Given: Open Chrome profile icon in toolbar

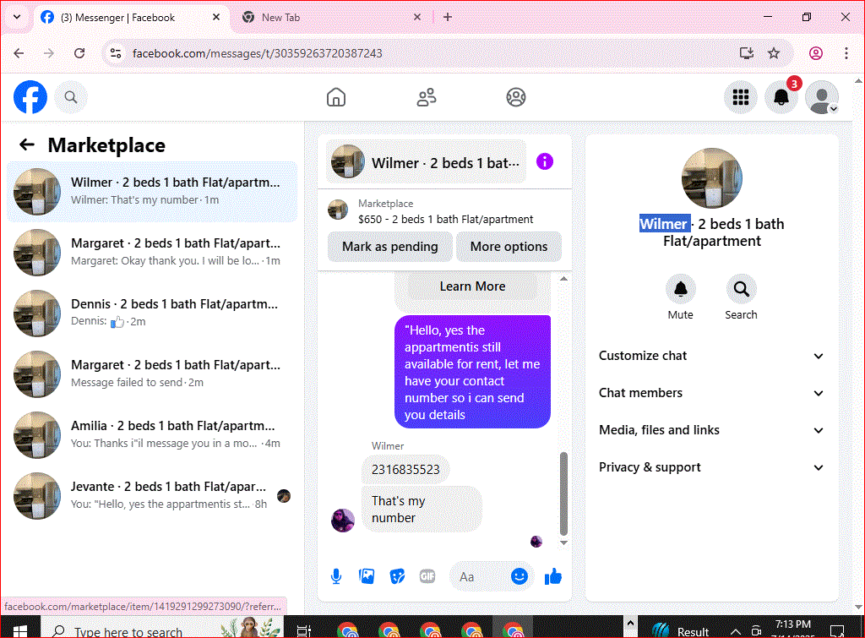Looking at the screenshot, I should [x=816, y=53].
